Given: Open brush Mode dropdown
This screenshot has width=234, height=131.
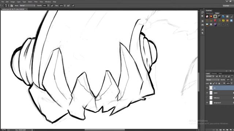Looking at the screenshot, I should (x=27, y=6).
